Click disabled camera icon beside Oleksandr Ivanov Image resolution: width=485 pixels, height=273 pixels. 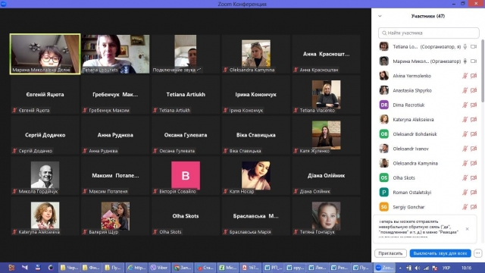(474, 149)
